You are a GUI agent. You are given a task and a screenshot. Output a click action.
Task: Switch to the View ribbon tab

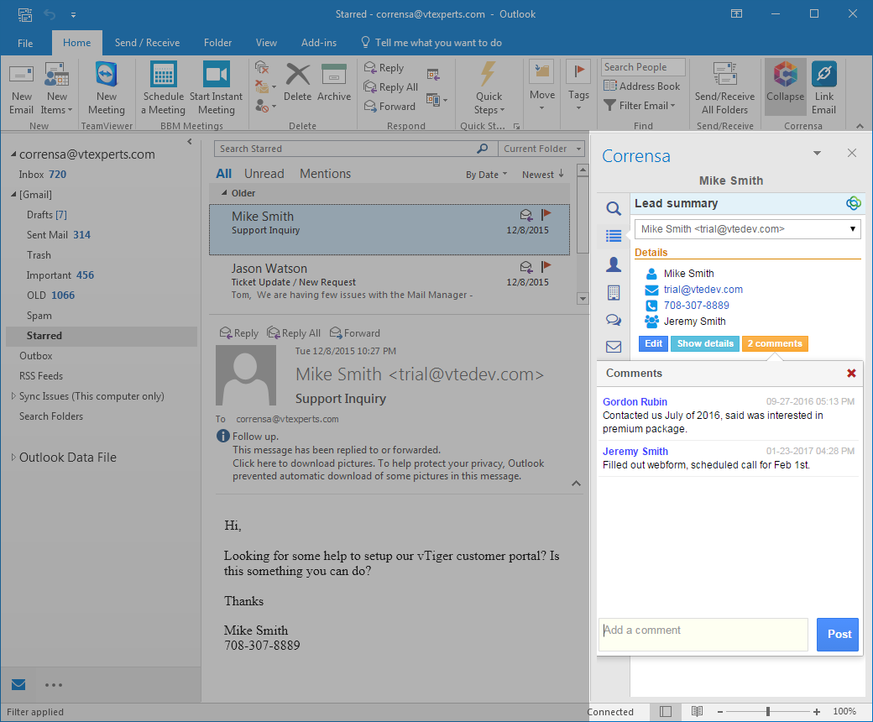click(x=266, y=43)
